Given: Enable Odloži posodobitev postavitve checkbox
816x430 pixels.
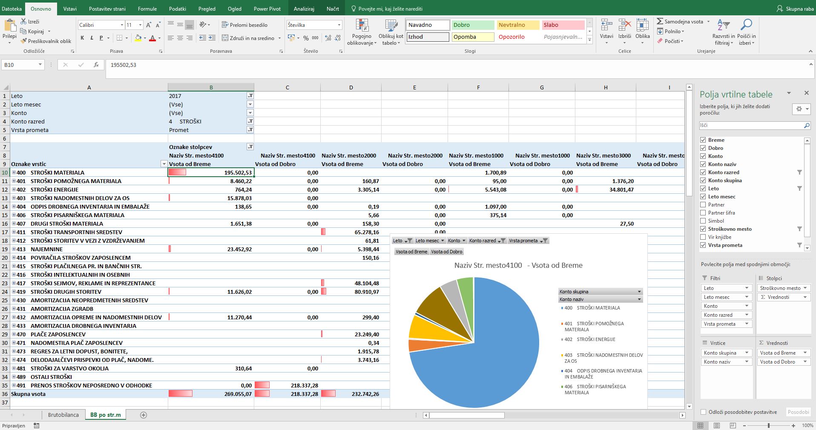Looking at the screenshot, I should [703, 412].
